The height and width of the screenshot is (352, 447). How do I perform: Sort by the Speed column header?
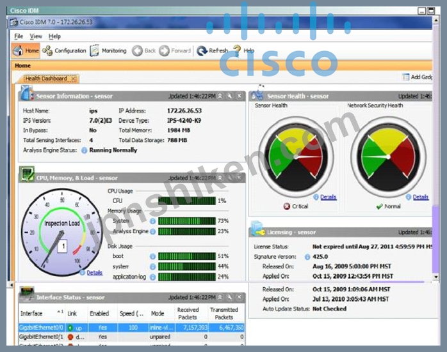(x=133, y=313)
